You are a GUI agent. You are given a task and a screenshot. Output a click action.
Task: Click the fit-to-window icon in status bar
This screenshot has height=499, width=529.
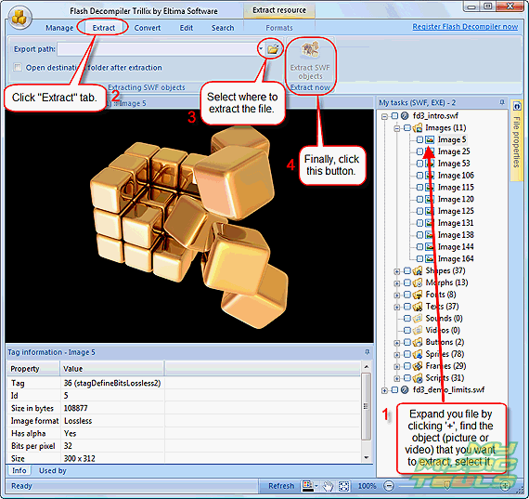click(343, 486)
